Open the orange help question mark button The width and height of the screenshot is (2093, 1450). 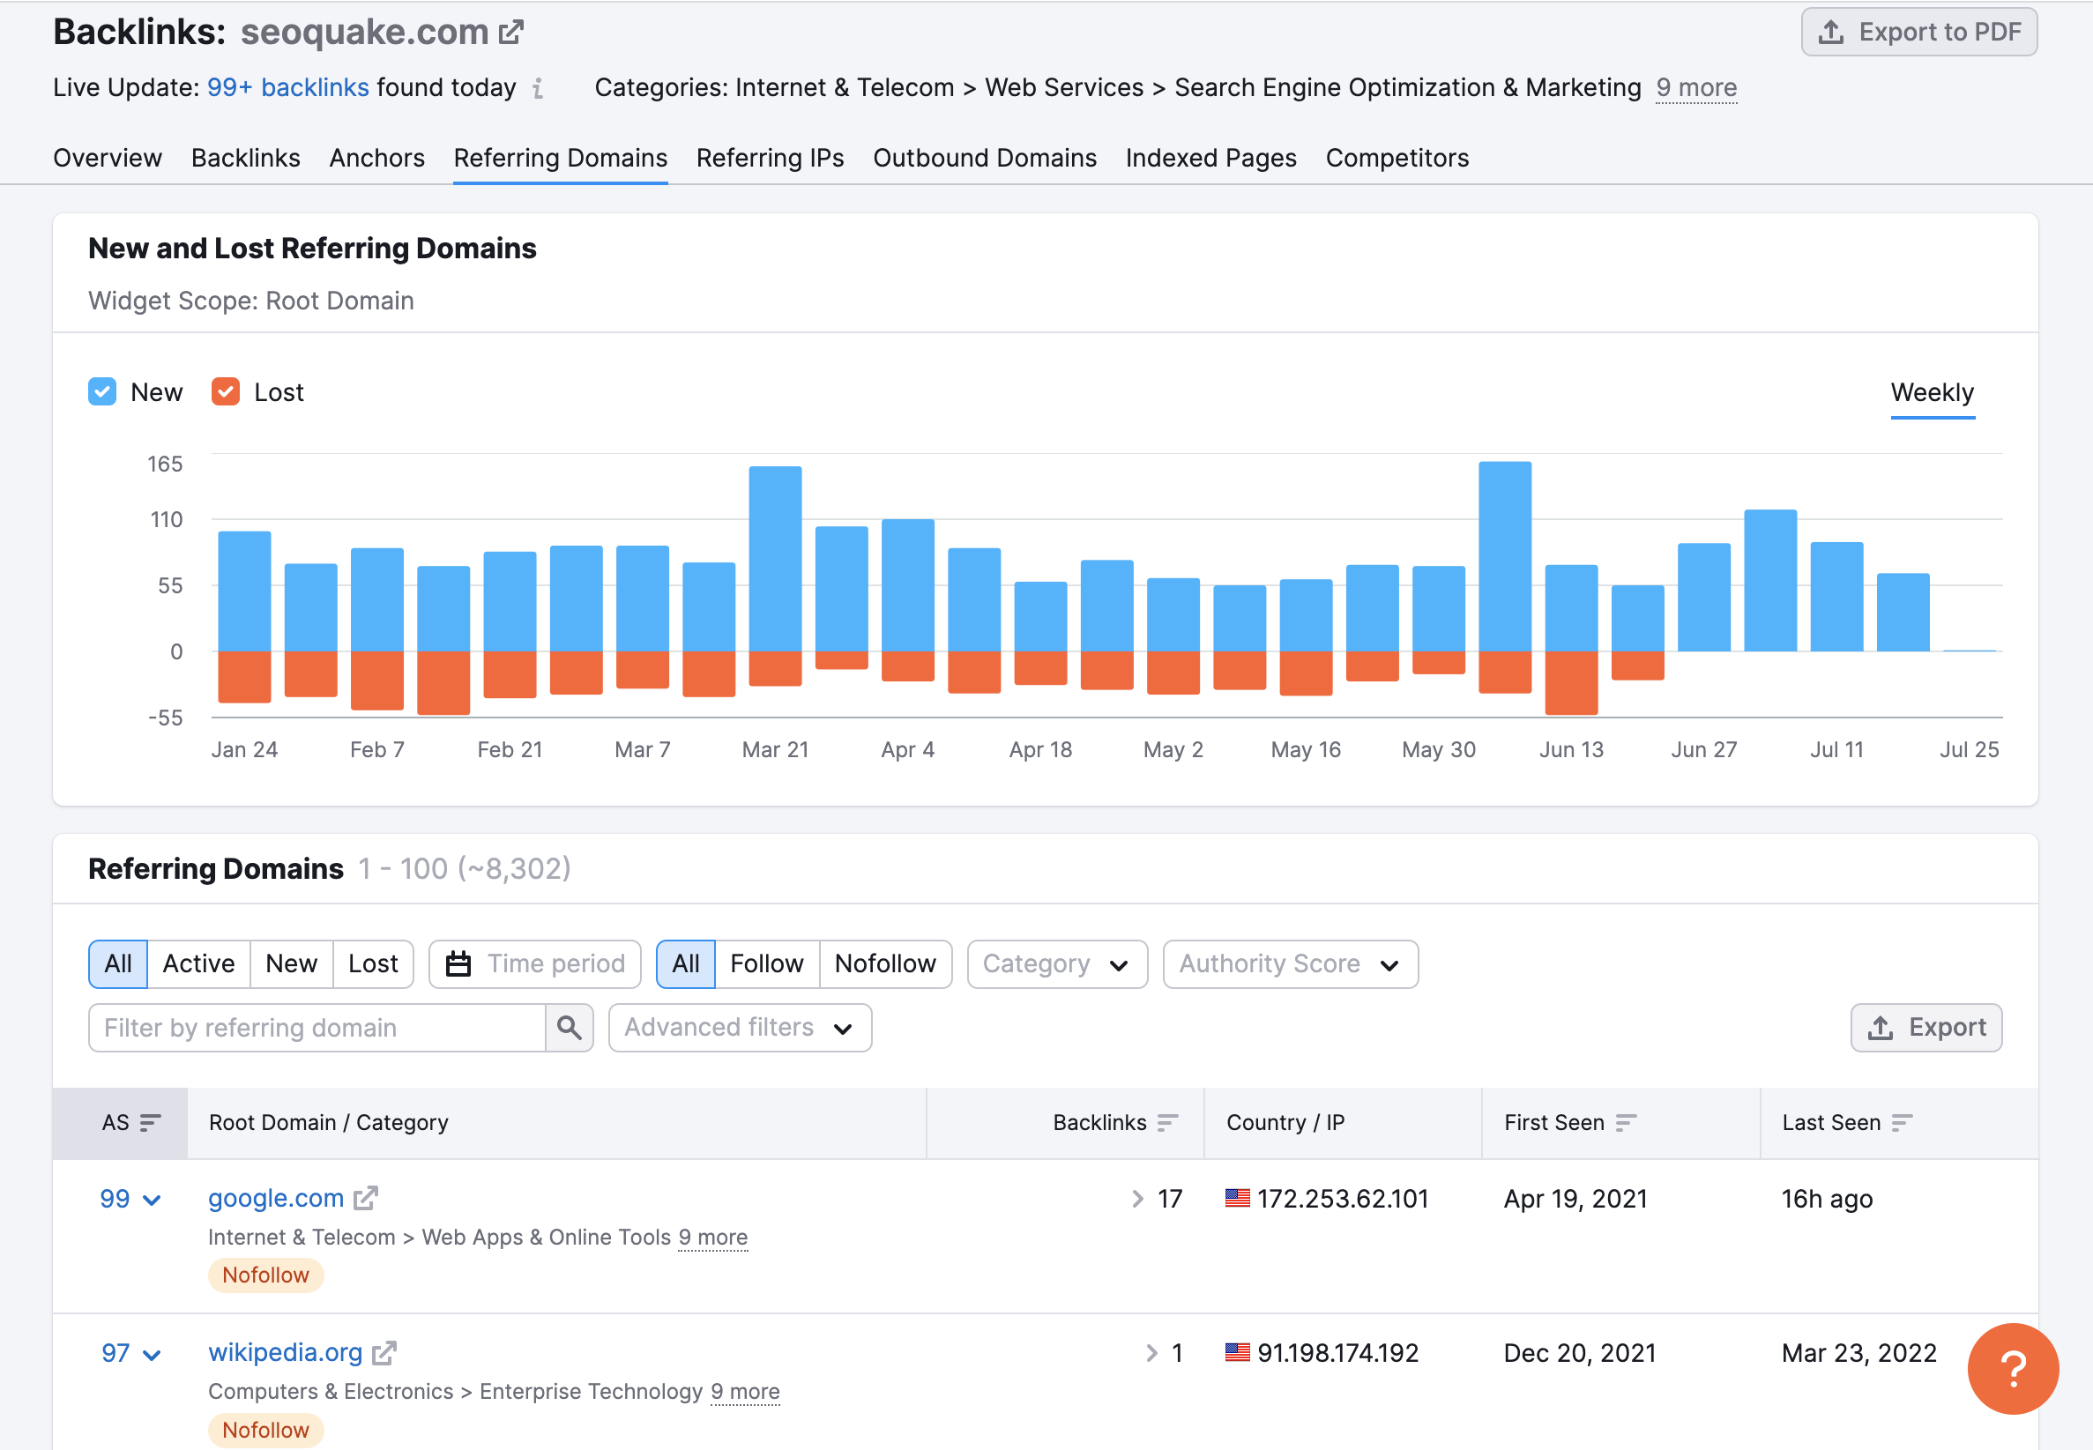[x=2012, y=1369]
